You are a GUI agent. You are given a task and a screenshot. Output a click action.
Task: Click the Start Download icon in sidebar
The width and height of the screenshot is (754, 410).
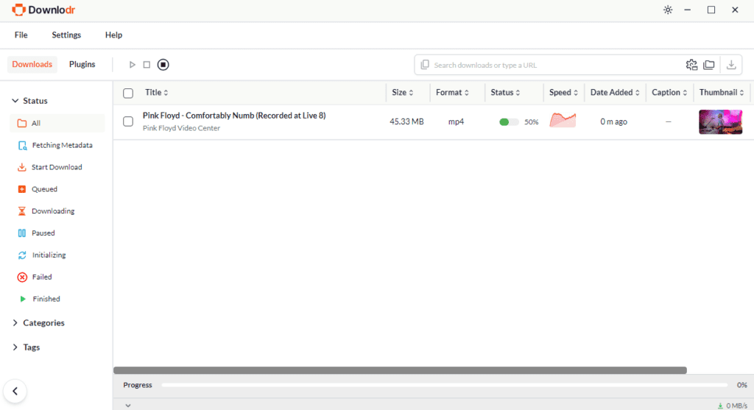point(21,167)
